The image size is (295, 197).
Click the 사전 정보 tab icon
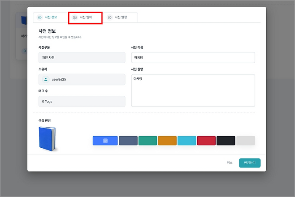click(x=39, y=17)
